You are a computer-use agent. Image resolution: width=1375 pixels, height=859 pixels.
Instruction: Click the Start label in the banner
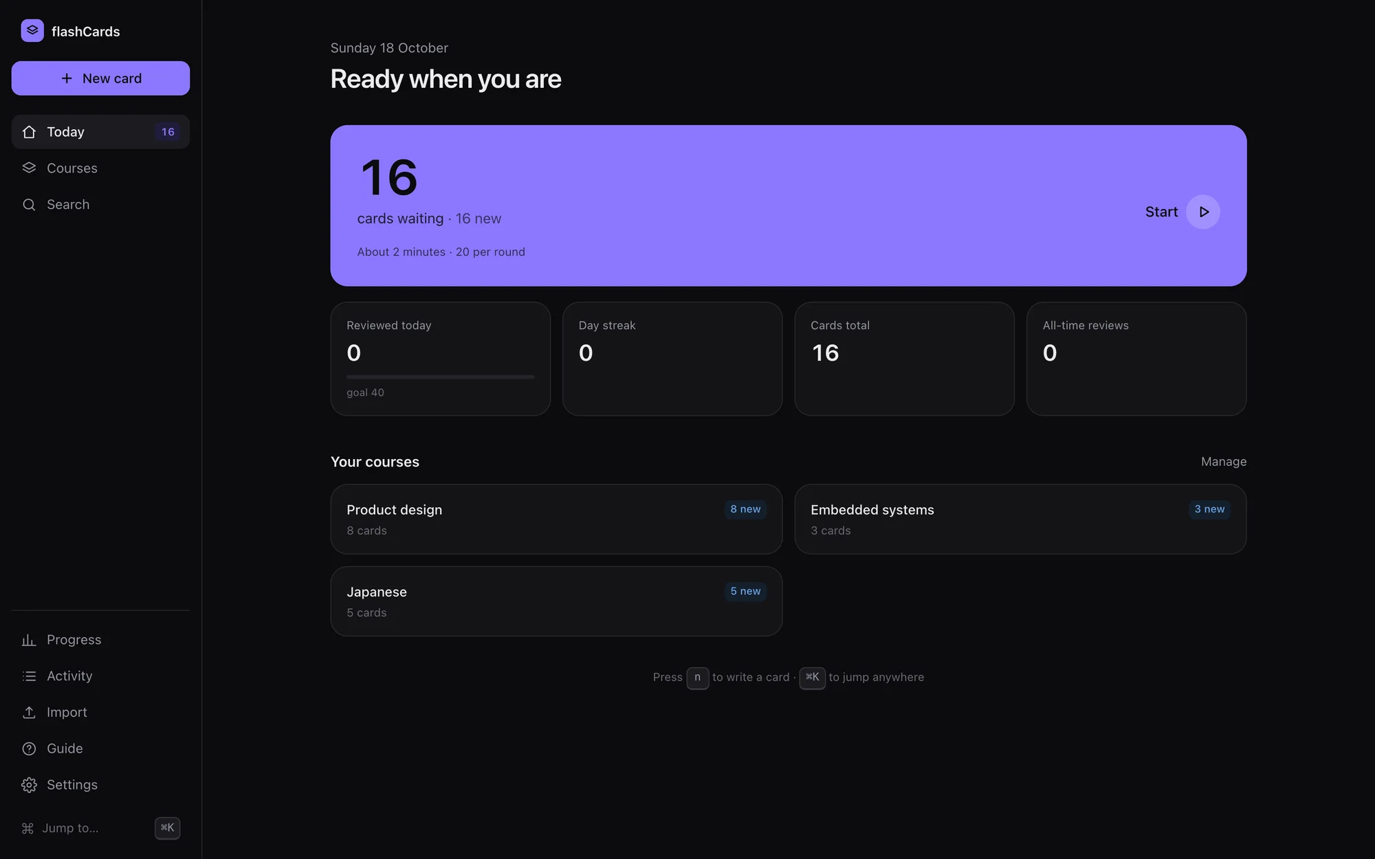click(x=1161, y=212)
